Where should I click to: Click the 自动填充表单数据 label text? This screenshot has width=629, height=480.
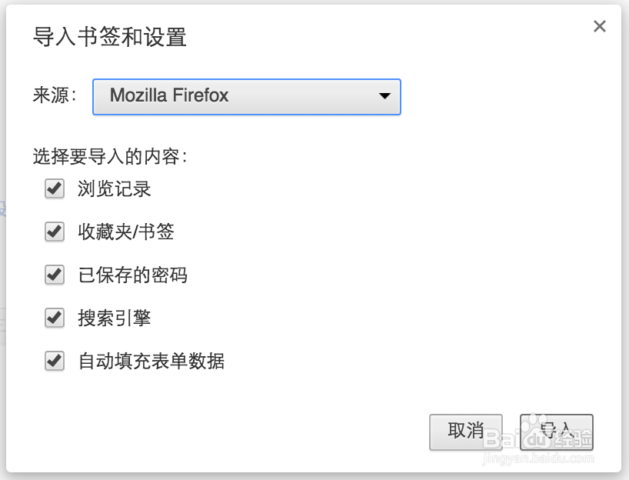click(x=151, y=361)
